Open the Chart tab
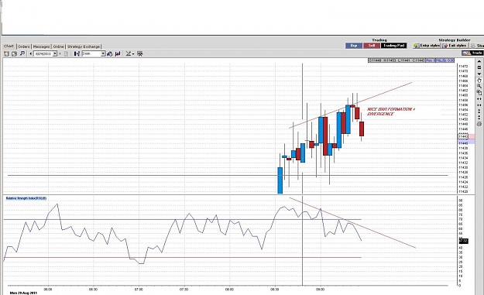Image resolution: width=484 pixels, height=295 pixels. tap(9, 46)
